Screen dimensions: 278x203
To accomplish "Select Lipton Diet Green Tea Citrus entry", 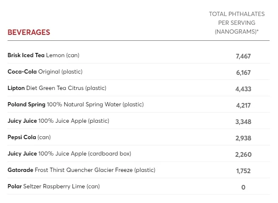I will coord(57,88).
